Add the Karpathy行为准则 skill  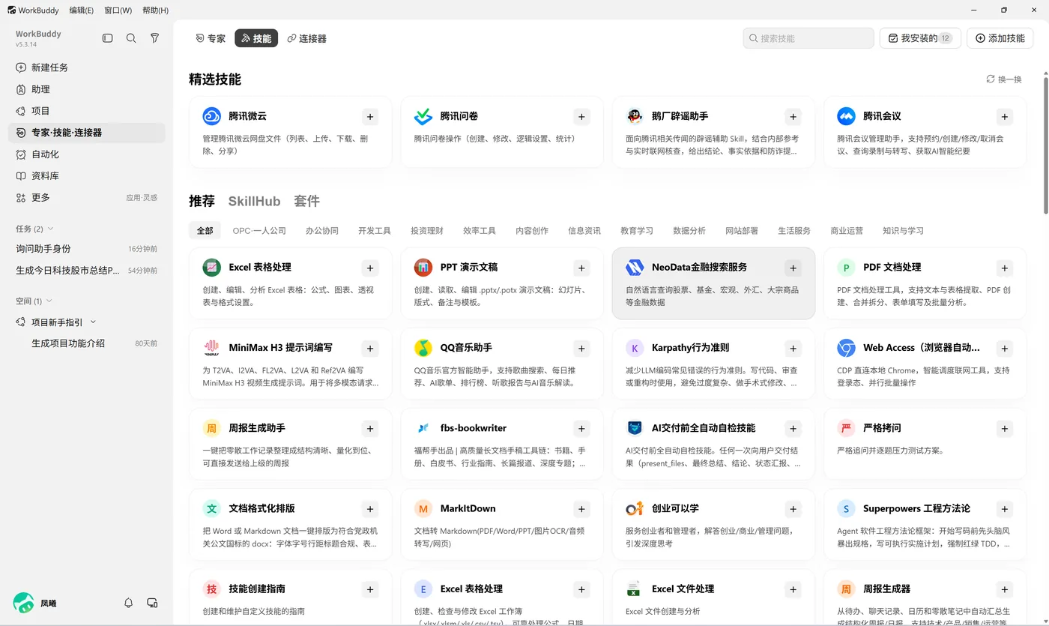click(x=793, y=348)
